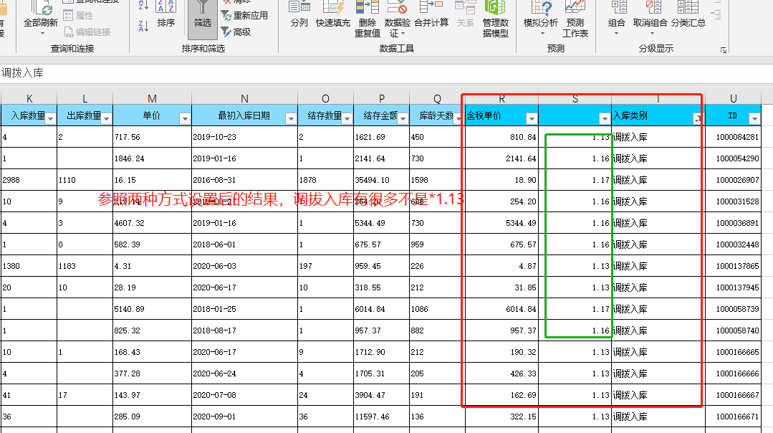
Task: Expand the 模拟分析 dropdown arrow
Action: 542,34
